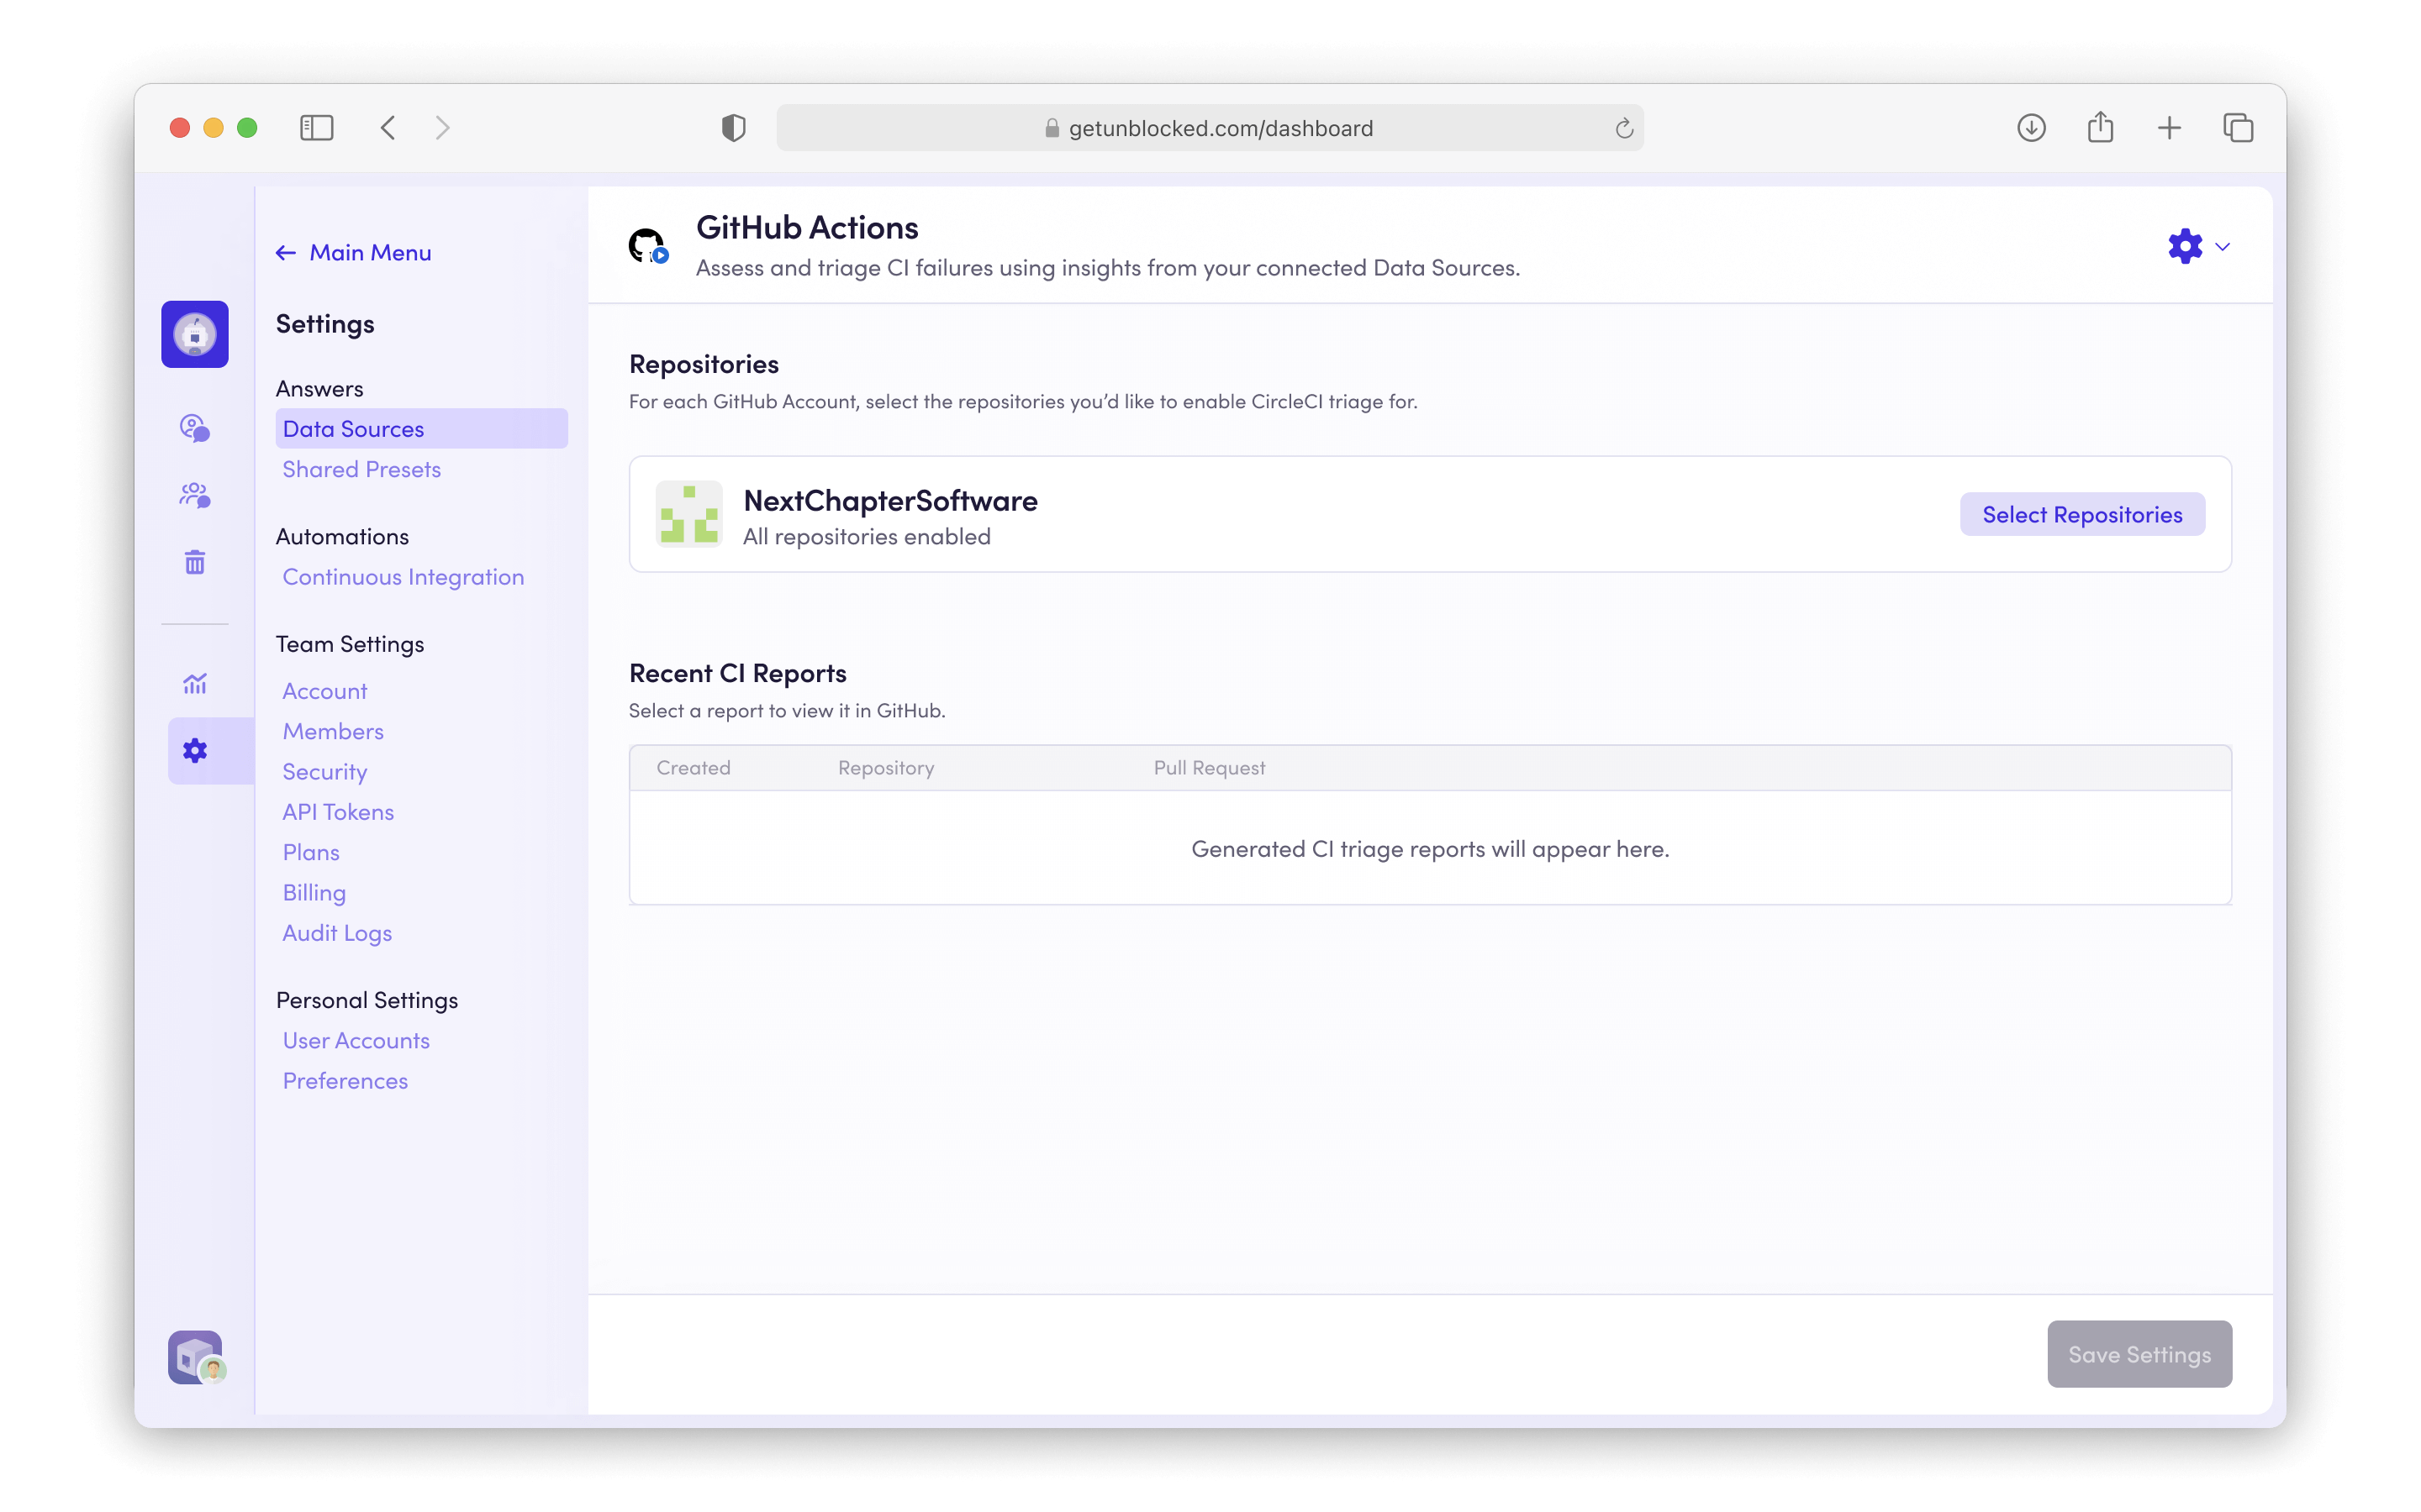Open the Audit Logs link
2421x1512 pixels.
tap(336, 933)
